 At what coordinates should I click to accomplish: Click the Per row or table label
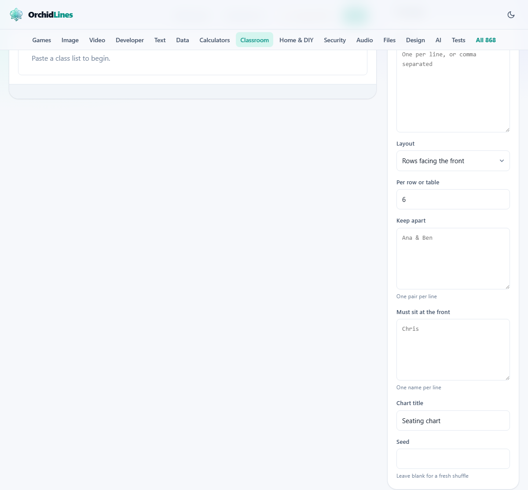tap(418, 183)
